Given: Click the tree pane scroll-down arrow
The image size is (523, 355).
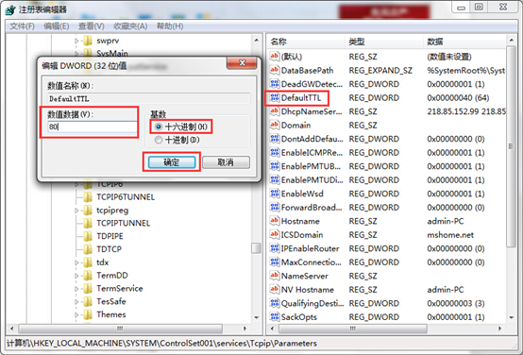Looking at the screenshot, I should pos(256,317).
